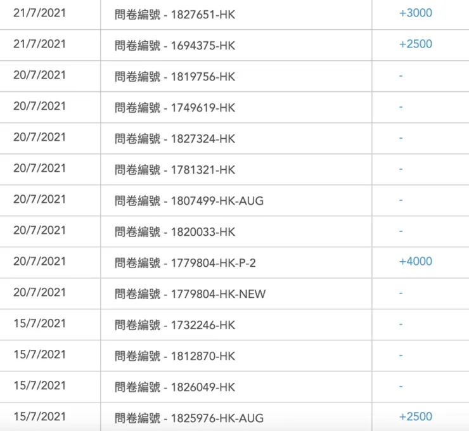Click the points dash for survey 1819756-HK
The image size is (469, 431).
(401, 76)
